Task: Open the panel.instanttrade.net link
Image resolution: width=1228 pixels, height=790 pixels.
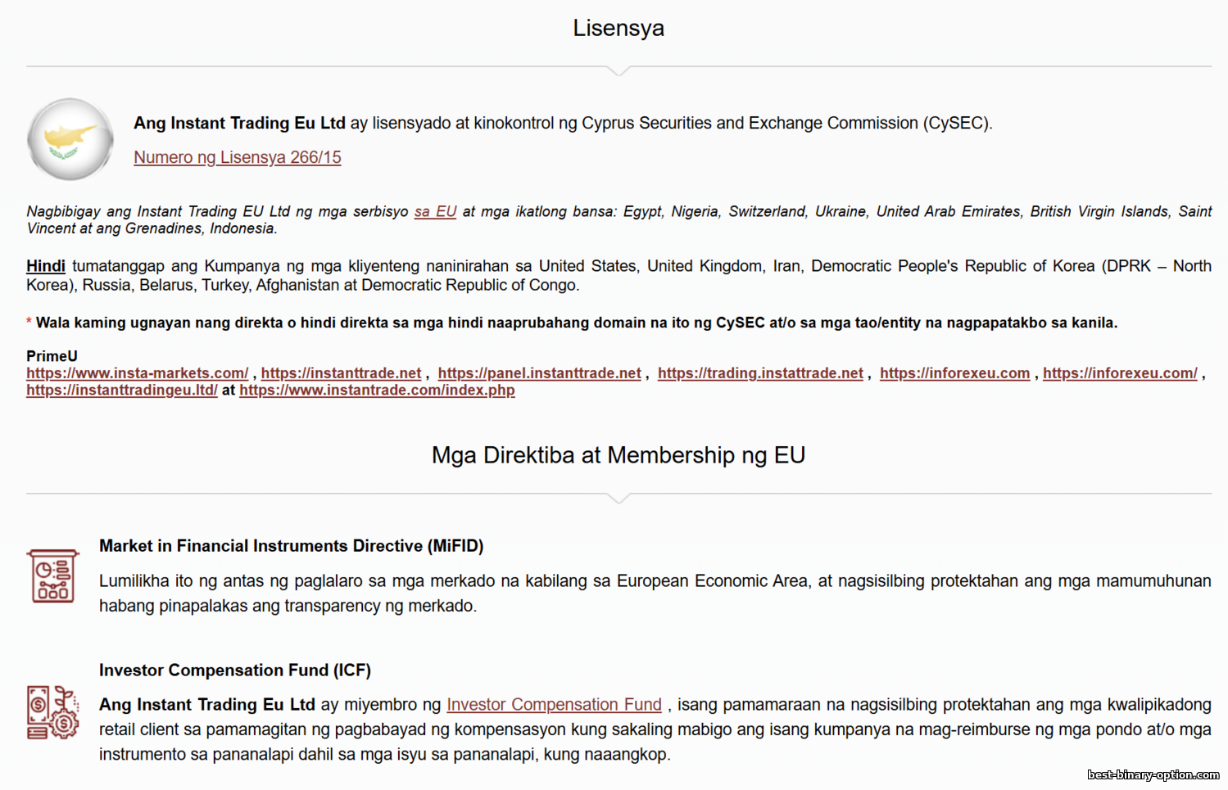Action: tap(539, 373)
